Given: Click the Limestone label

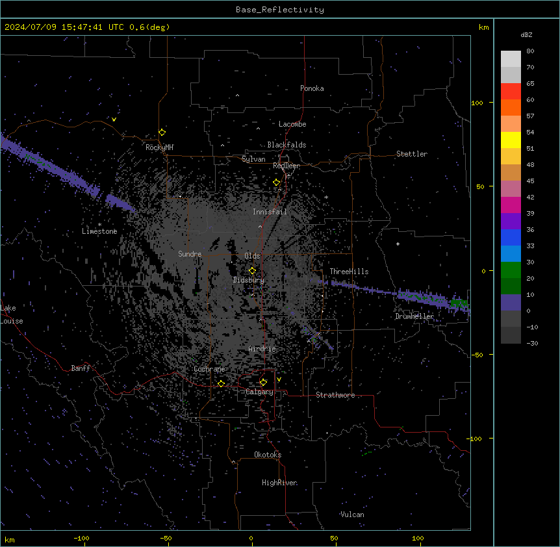Looking at the screenshot, I should pos(99,231).
